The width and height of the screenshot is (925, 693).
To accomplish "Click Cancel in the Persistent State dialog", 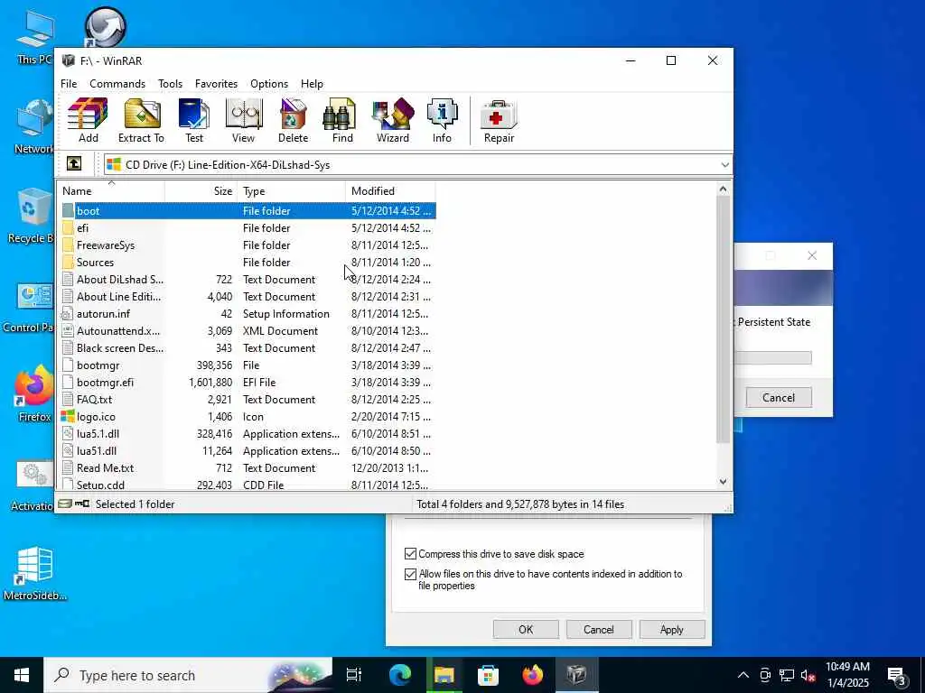I will (778, 397).
